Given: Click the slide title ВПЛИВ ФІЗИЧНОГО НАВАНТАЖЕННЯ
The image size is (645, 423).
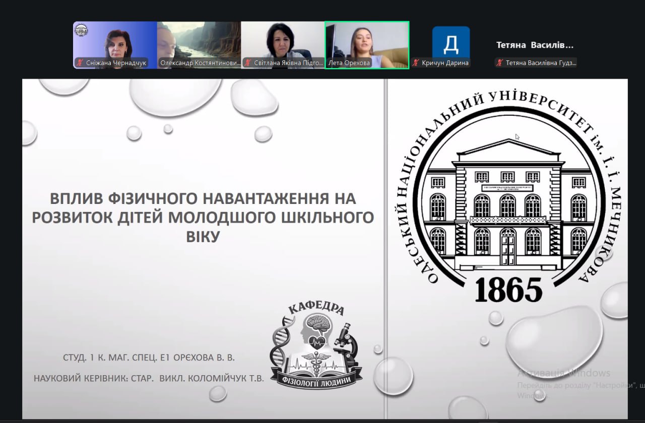Looking at the screenshot, I should [203, 217].
